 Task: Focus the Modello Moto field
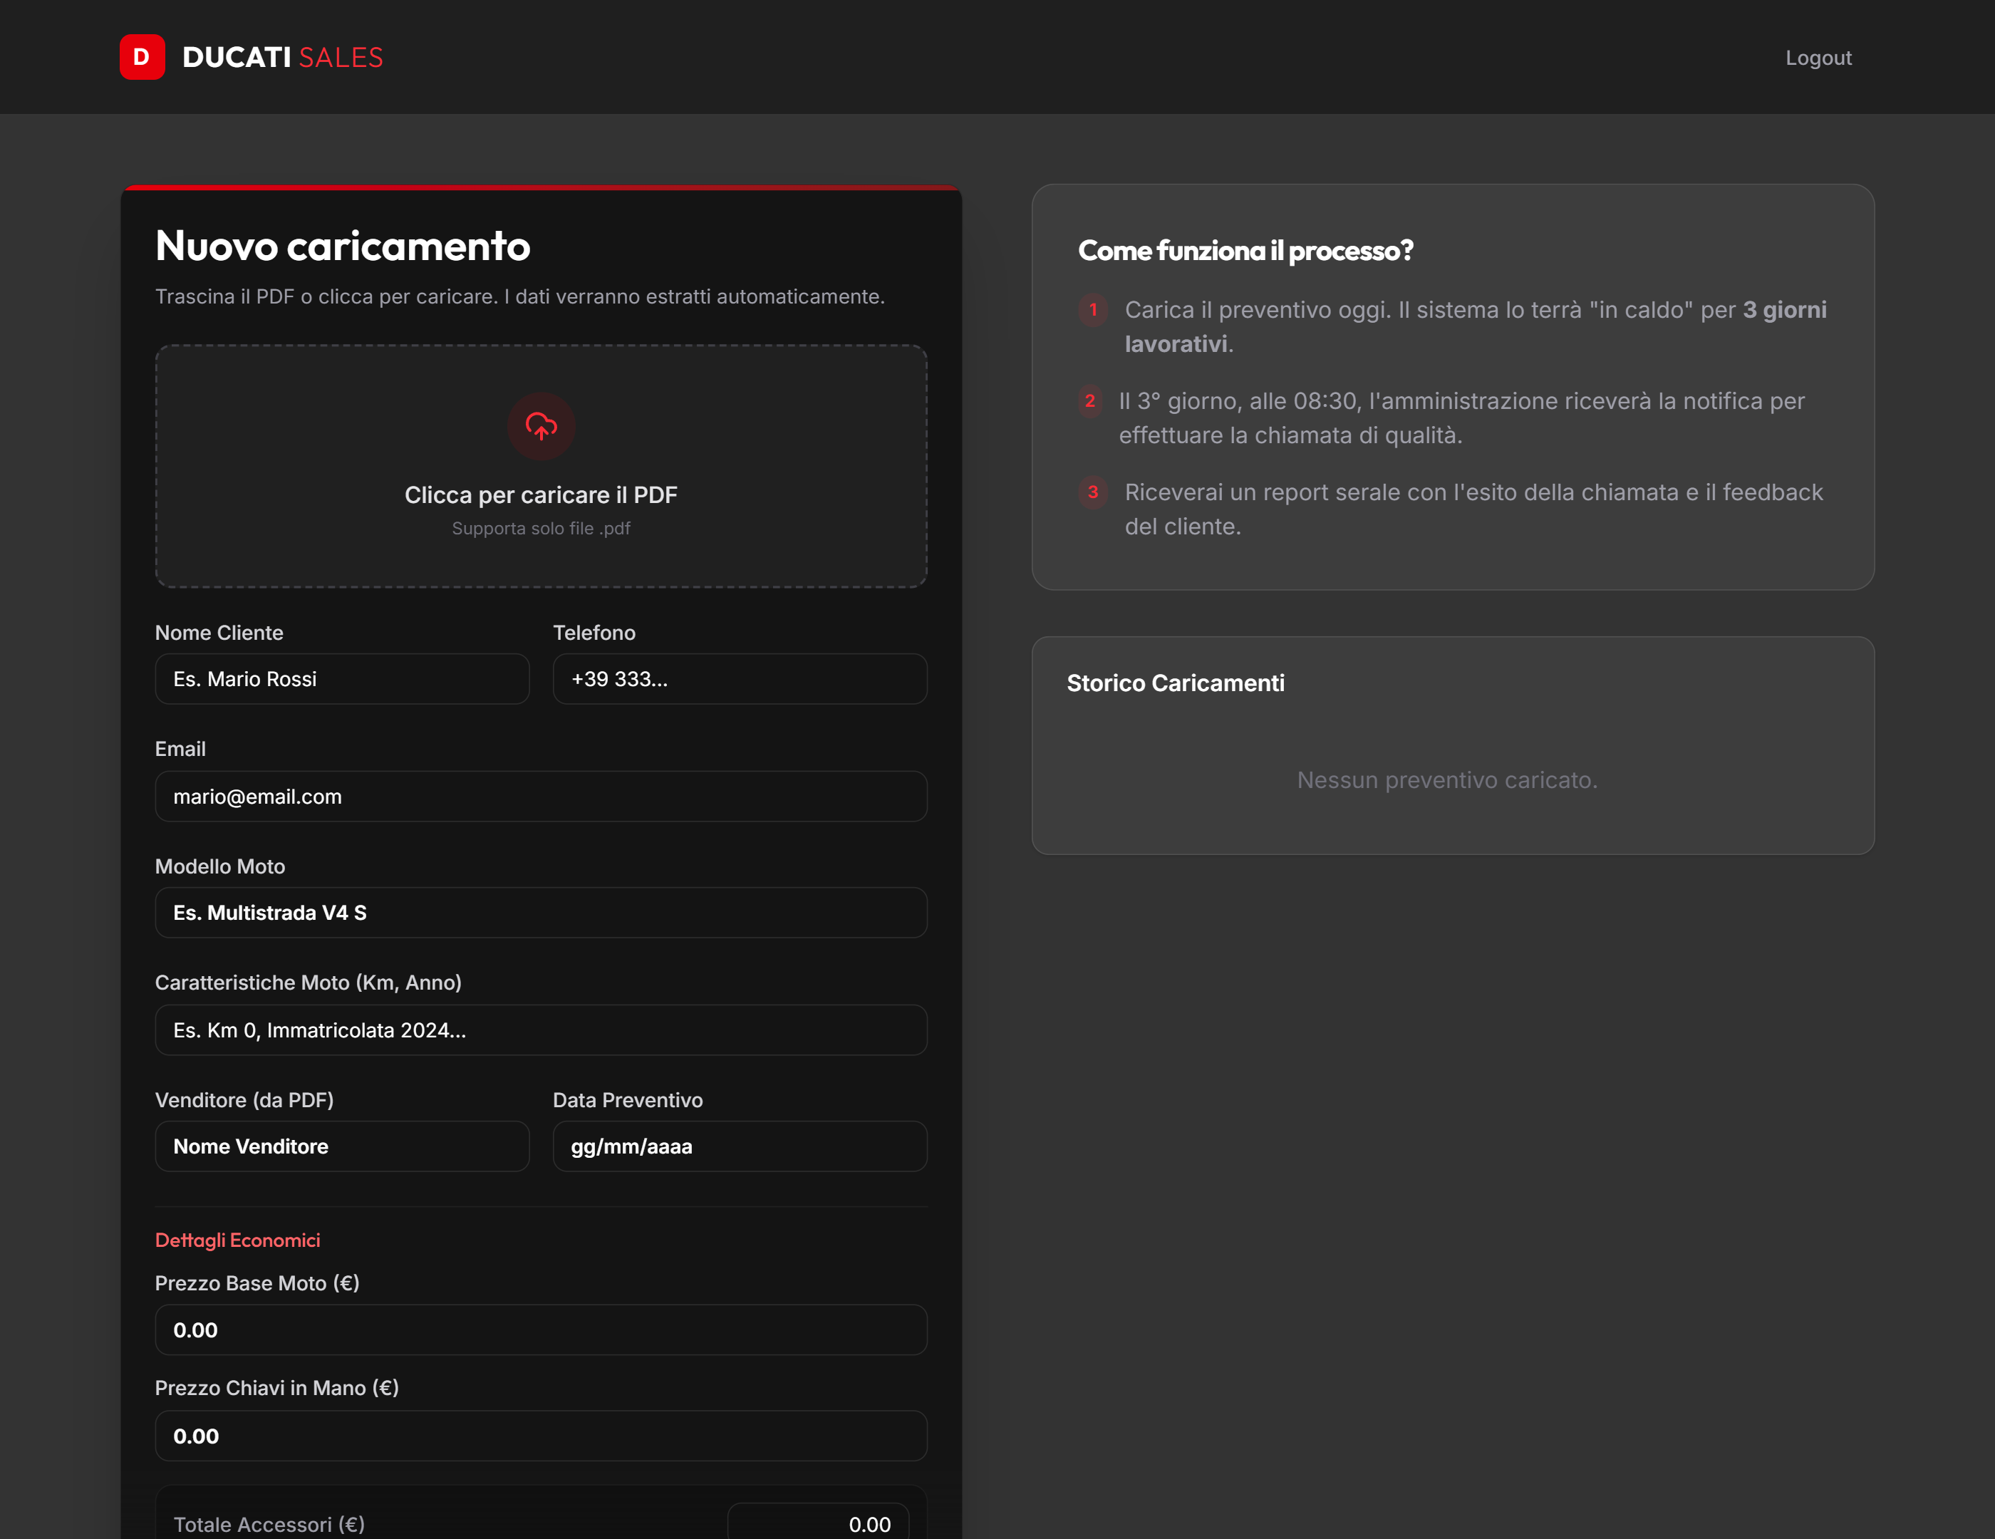541,913
